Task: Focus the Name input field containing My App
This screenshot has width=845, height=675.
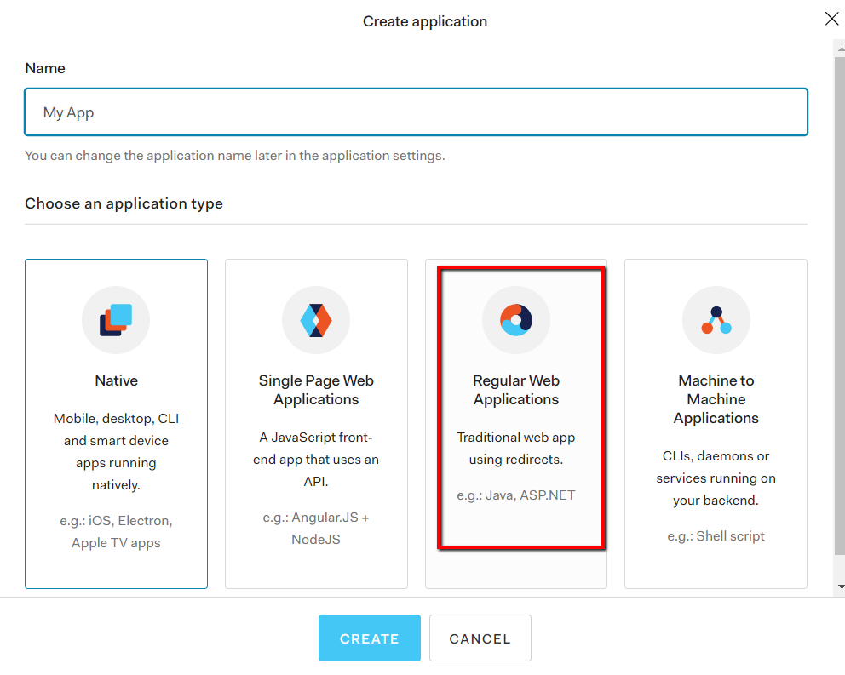Action: click(x=416, y=112)
